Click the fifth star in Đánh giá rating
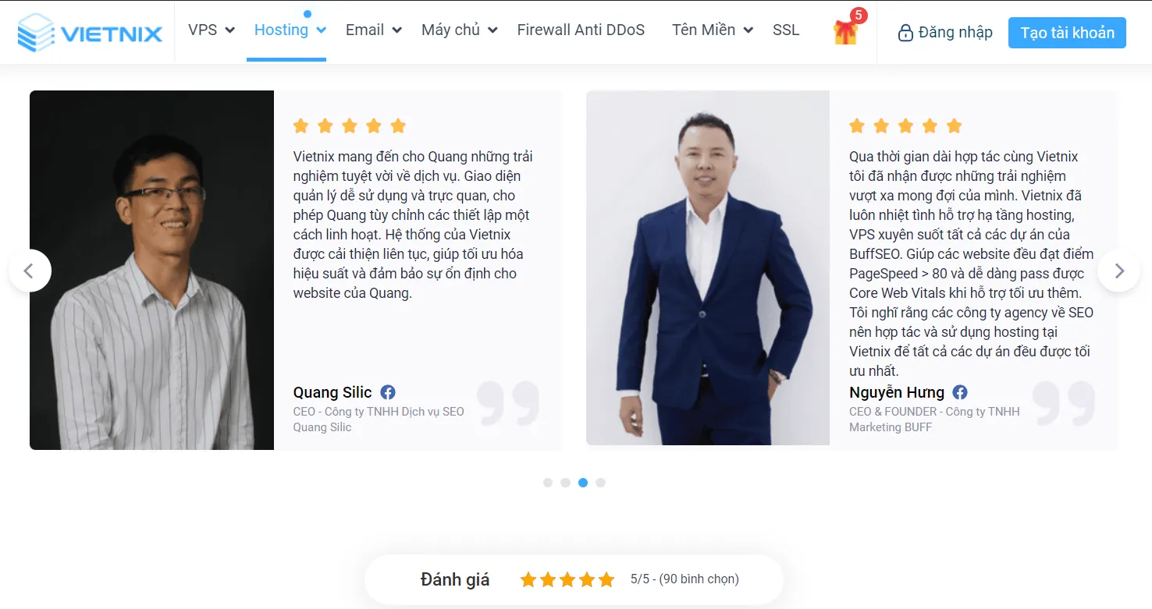 pyautogui.click(x=607, y=579)
